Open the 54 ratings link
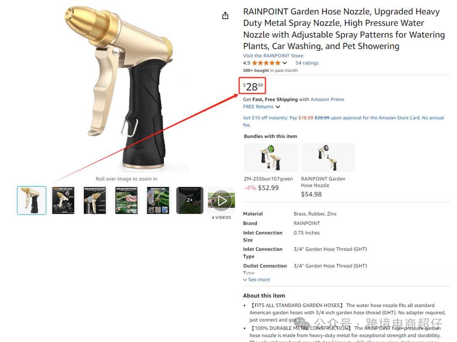This screenshot has width=457, height=342. click(307, 63)
